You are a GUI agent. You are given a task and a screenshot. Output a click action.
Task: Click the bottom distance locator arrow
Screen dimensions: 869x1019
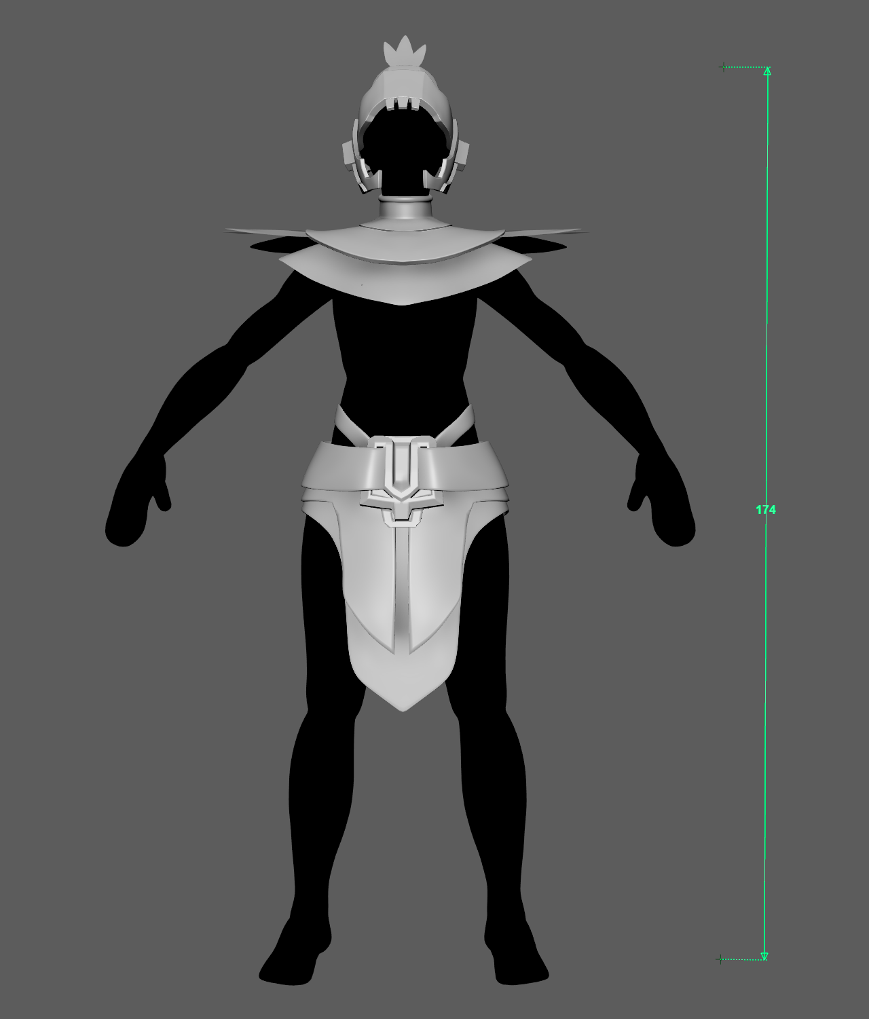coord(764,957)
